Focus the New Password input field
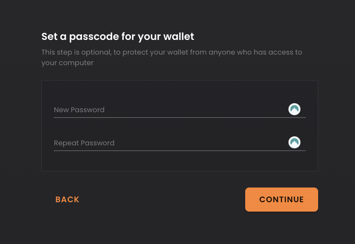 [169, 110]
